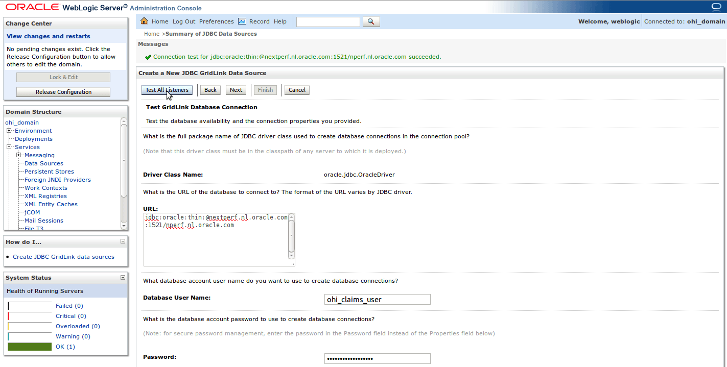
Task: Click the green OK health status bar
Action: tap(30, 347)
